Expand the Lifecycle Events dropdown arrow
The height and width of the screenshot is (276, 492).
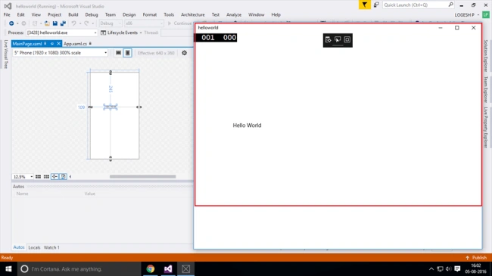click(141, 33)
